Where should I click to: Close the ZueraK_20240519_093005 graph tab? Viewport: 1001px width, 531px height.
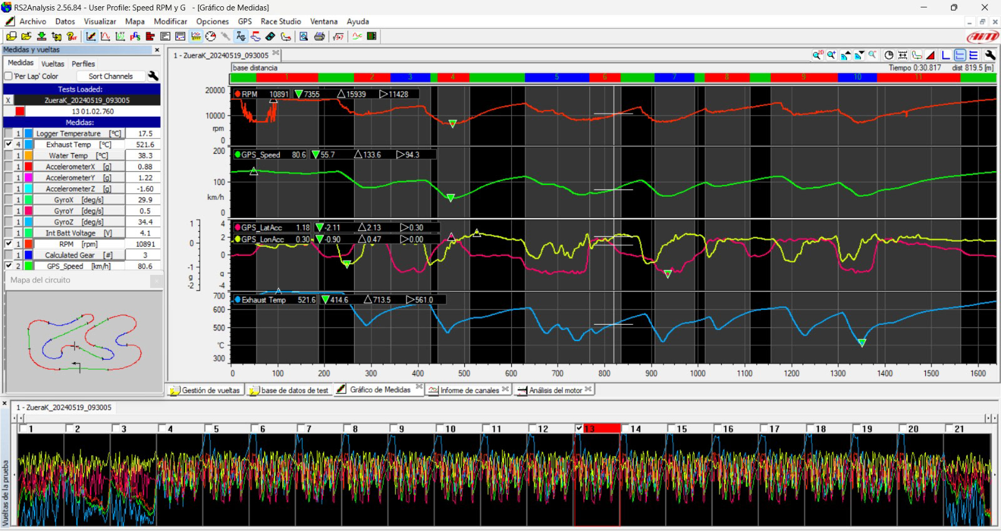pyautogui.click(x=276, y=54)
